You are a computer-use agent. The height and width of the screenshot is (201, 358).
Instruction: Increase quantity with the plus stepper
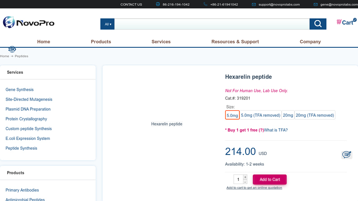[245, 177]
